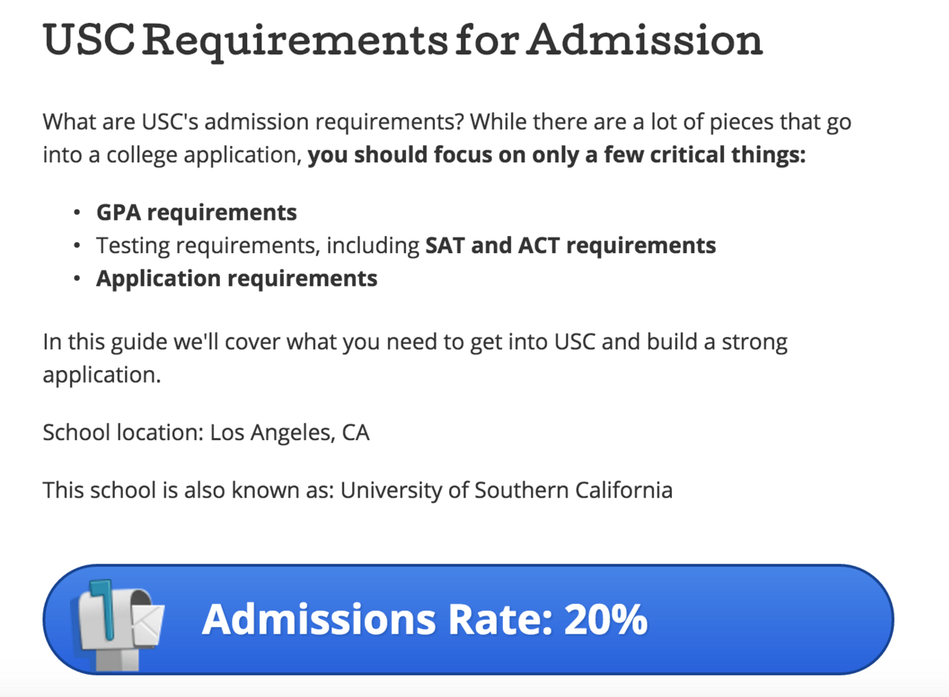Click the "SAT and ACT requirements" bold text
The image size is (949, 697).
point(571,246)
